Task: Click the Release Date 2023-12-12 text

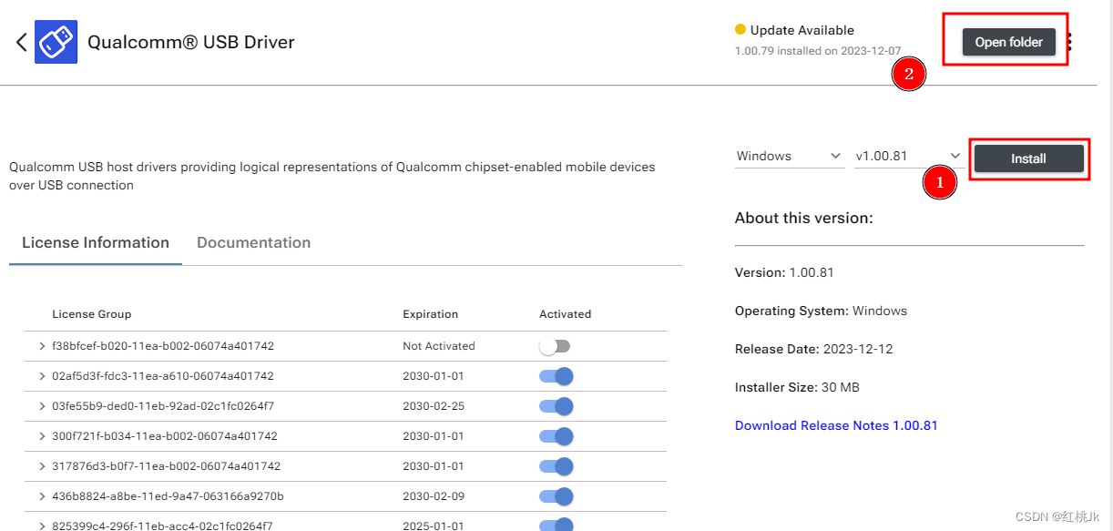Action: click(813, 349)
